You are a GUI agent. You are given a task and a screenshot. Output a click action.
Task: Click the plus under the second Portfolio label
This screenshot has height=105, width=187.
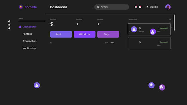click(x=77, y=24)
